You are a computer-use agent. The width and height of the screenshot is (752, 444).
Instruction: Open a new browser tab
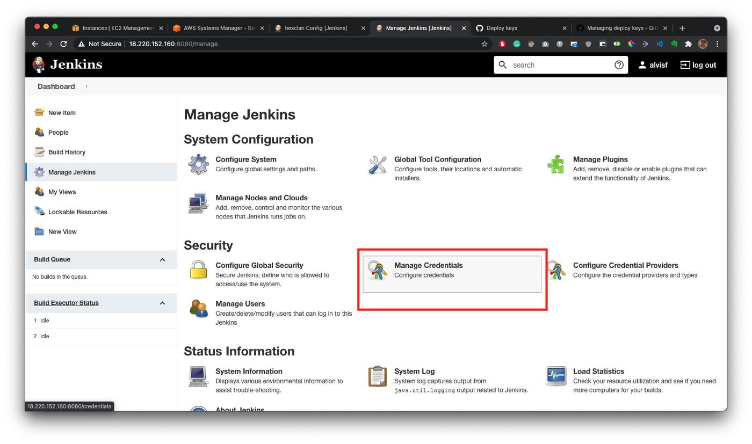pos(682,28)
